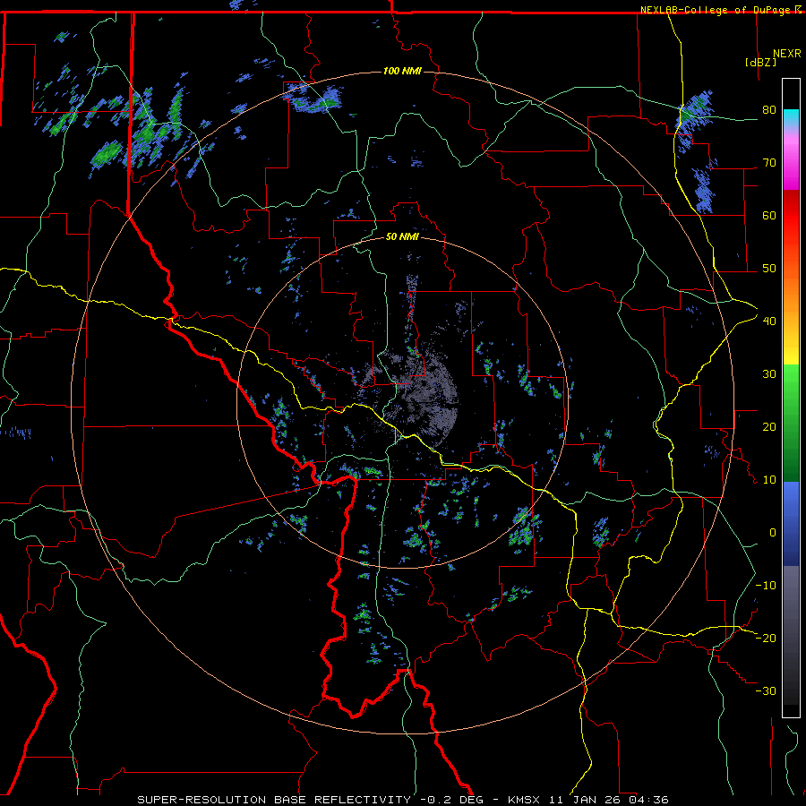Image resolution: width=806 pixels, height=806 pixels.
Task: Select the "50 NMI" range ring label
Action: (x=402, y=237)
